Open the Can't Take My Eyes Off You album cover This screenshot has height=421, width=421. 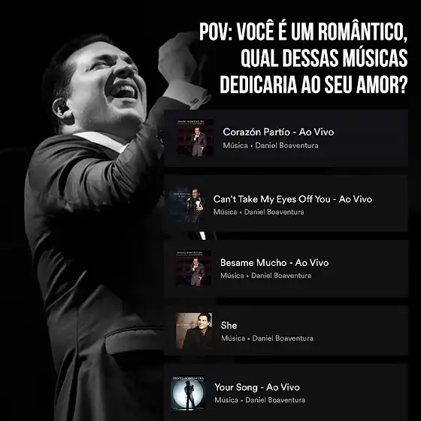click(187, 204)
